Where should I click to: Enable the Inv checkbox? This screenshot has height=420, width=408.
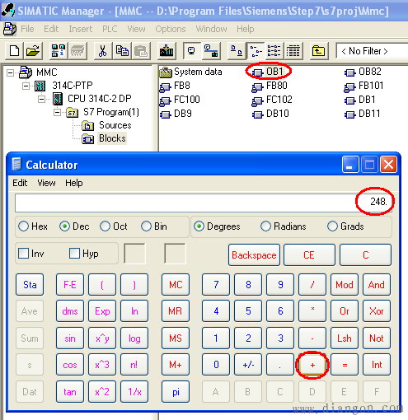[x=23, y=253]
